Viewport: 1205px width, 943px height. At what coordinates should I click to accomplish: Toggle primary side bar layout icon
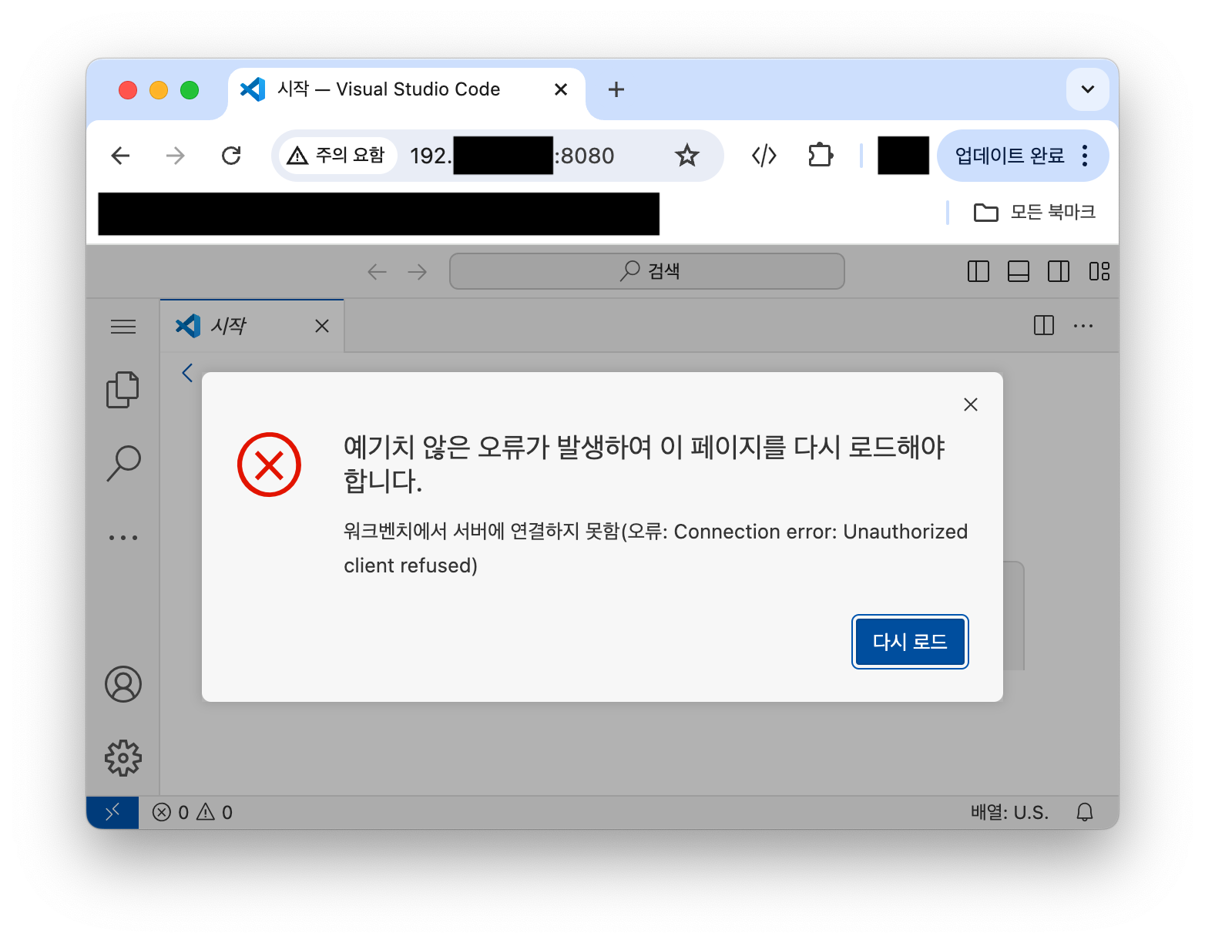click(978, 271)
